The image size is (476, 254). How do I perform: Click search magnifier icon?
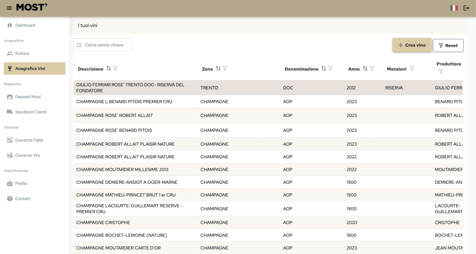point(79,45)
